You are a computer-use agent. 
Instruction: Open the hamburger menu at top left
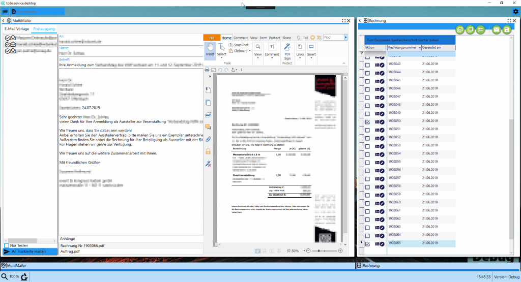click(5, 12)
